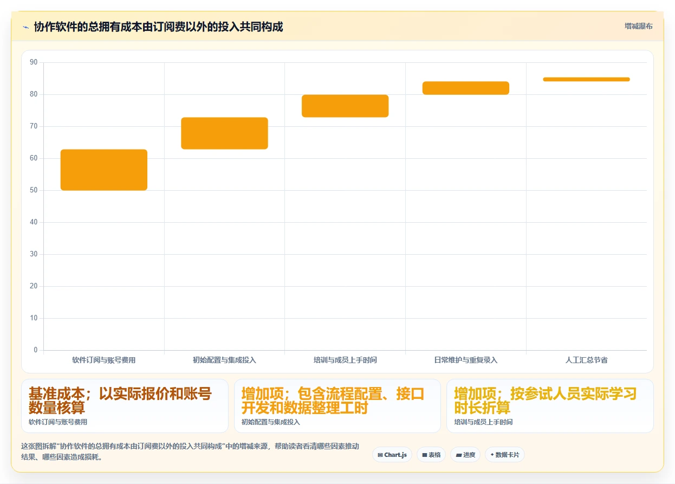Click x-axis label 人工汇总节省
The image size is (675, 484).
(586, 360)
